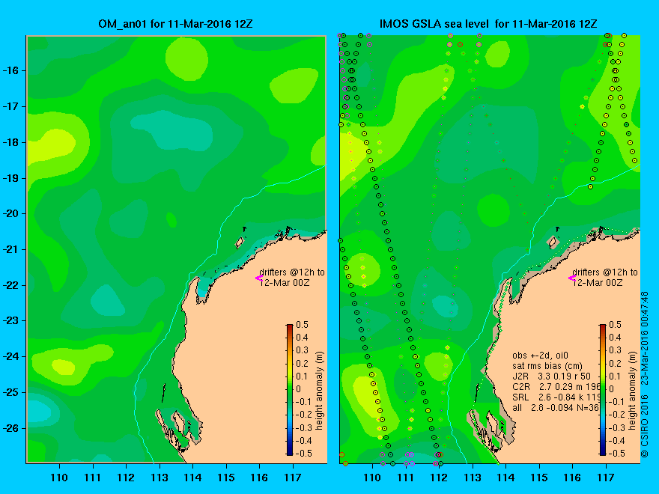The image size is (659, 494).
Task: Click the 0.5 tick on the left colorbar
Action: (x=303, y=325)
